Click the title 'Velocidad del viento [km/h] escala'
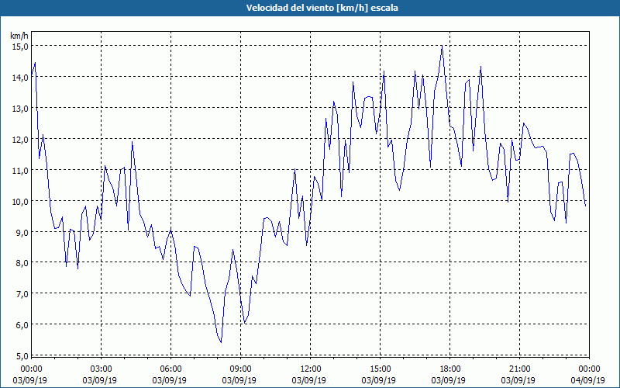 pyautogui.click(x=322, y=8)
